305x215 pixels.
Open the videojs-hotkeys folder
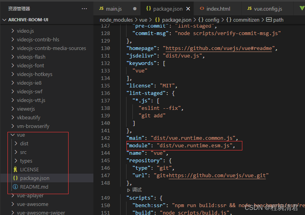click(x=34, y=74)
